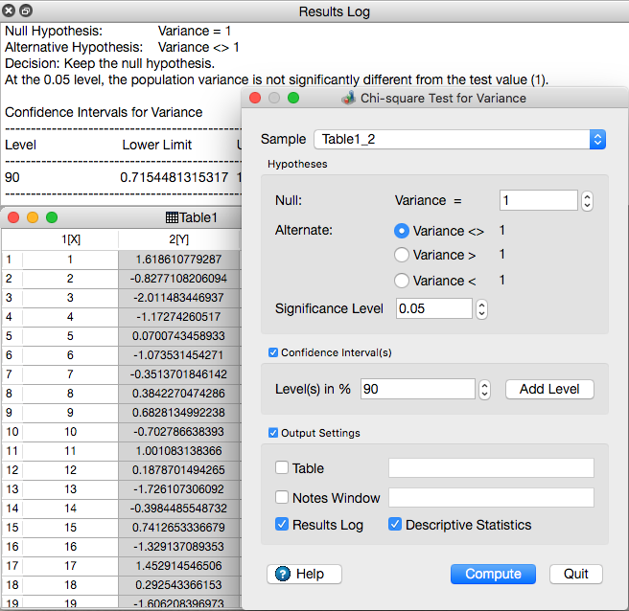Viewport: 629px width, 611px height.
Task: Select the 'Variance <>' alternate hypothesis
Action: click(402, 231)
